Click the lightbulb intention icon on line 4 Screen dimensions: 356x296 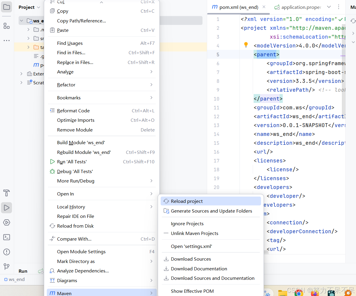click(x=246, y=45)
